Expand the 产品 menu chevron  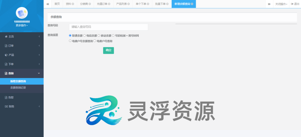tap(39, 55)
